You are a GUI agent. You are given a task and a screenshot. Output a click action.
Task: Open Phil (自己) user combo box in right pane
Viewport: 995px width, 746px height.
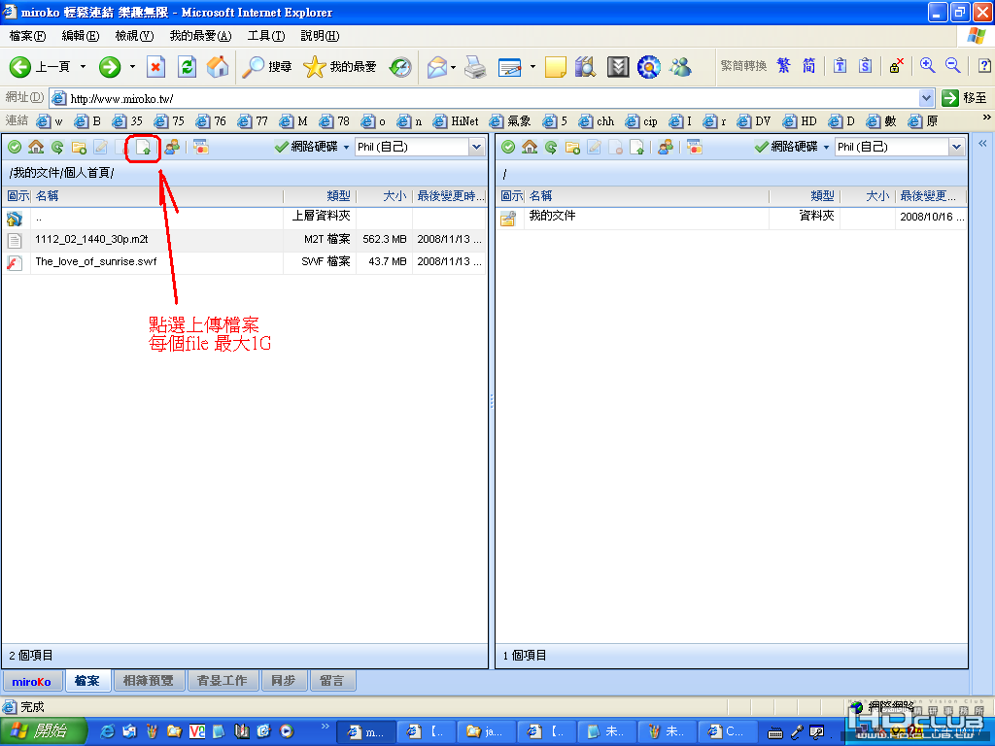[900, 148]
